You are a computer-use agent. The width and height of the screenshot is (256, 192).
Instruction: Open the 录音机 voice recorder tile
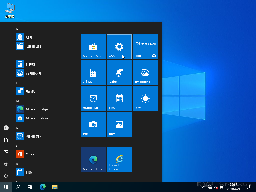pos(119,73)
